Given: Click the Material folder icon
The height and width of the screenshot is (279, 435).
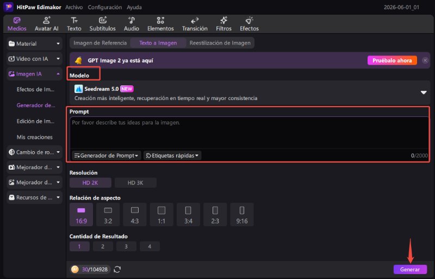Looking at the screenshot, I should coord(11,44).
